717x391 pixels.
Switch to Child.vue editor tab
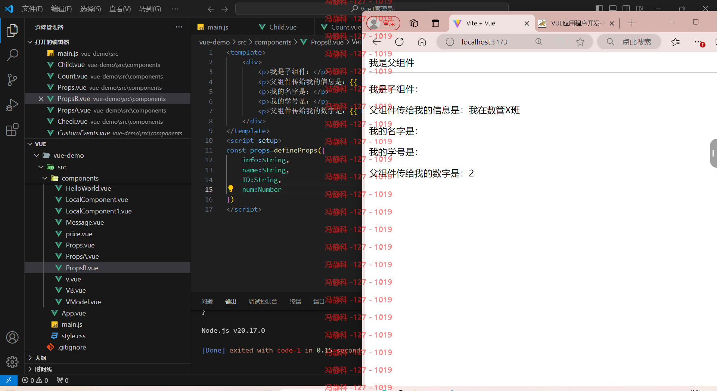283,27
